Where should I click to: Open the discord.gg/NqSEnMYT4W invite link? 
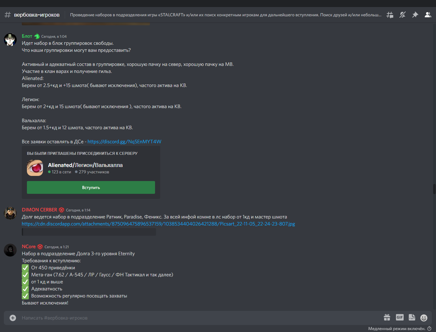pos(124,141)
